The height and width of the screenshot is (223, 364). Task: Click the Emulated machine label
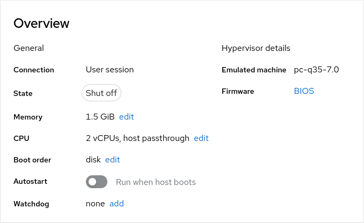coord(254,70)
